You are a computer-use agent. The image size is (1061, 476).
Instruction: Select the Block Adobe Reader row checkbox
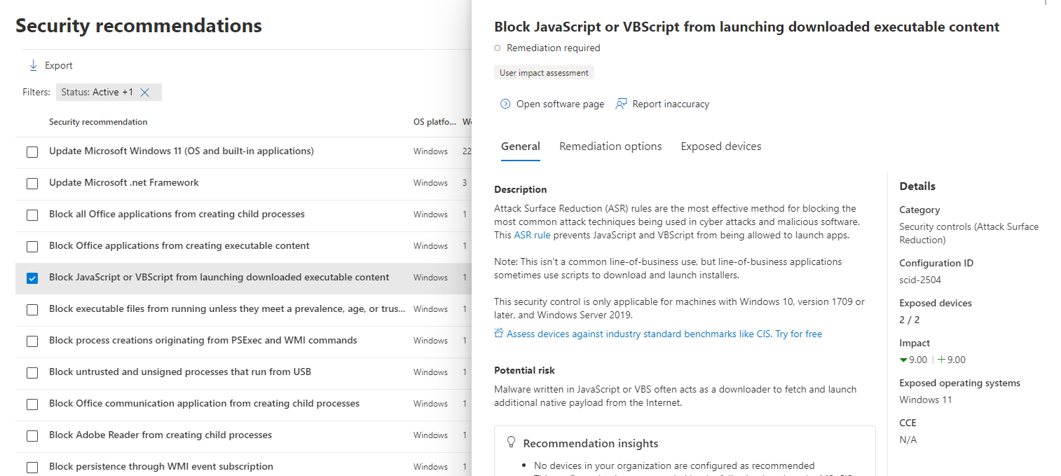pyautogui.click(x=32, y=436)
